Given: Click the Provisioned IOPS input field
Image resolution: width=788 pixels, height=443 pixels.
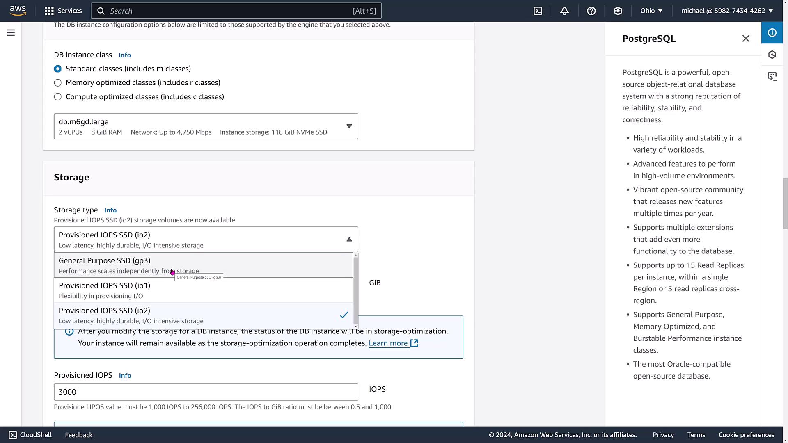Looking at the screenshot, I should point(206,392).
